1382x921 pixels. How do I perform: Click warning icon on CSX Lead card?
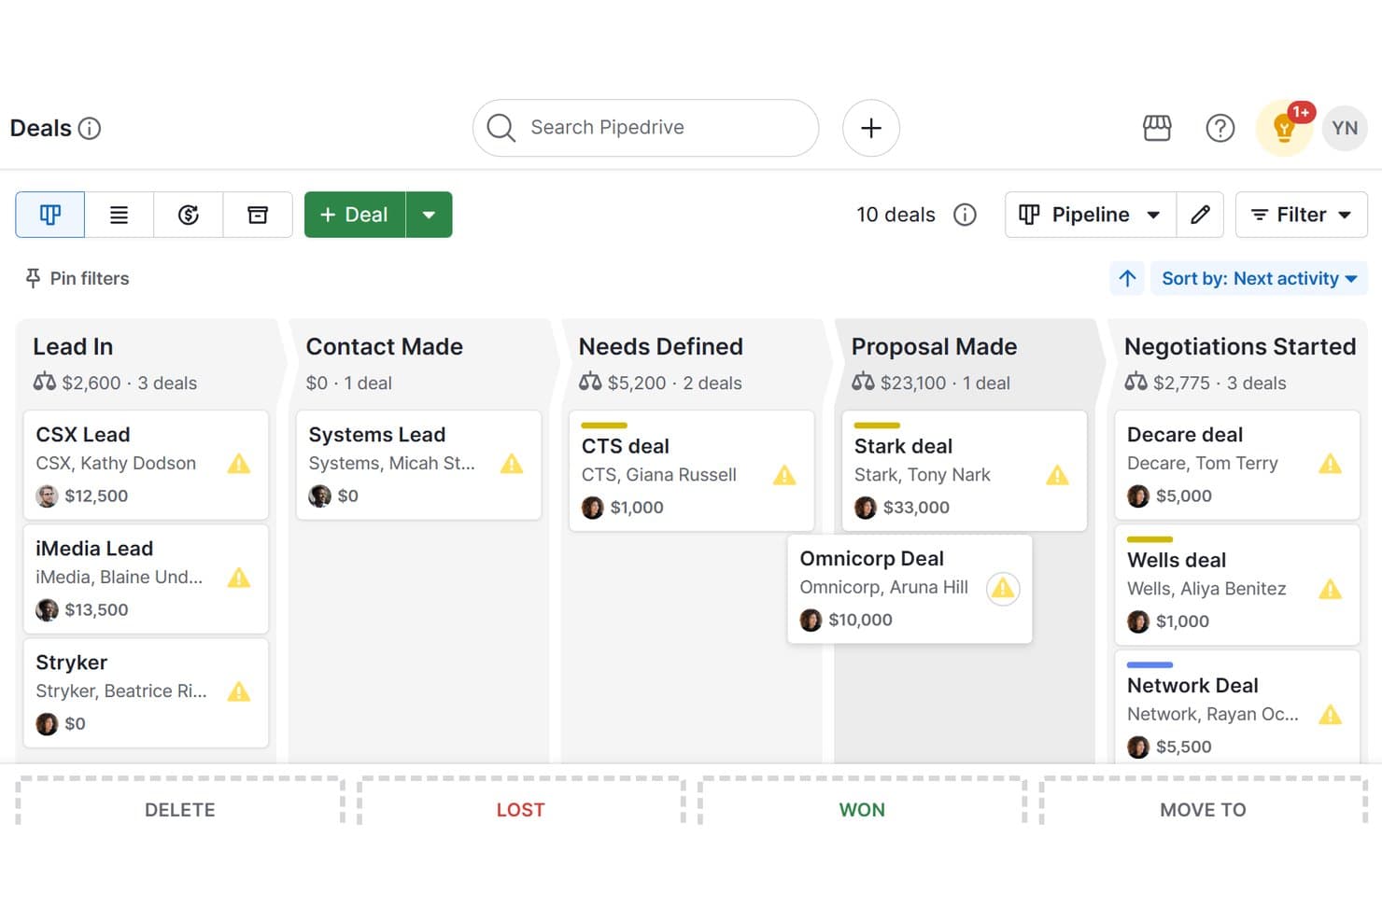pyautogui.click(x=239, y=464)
